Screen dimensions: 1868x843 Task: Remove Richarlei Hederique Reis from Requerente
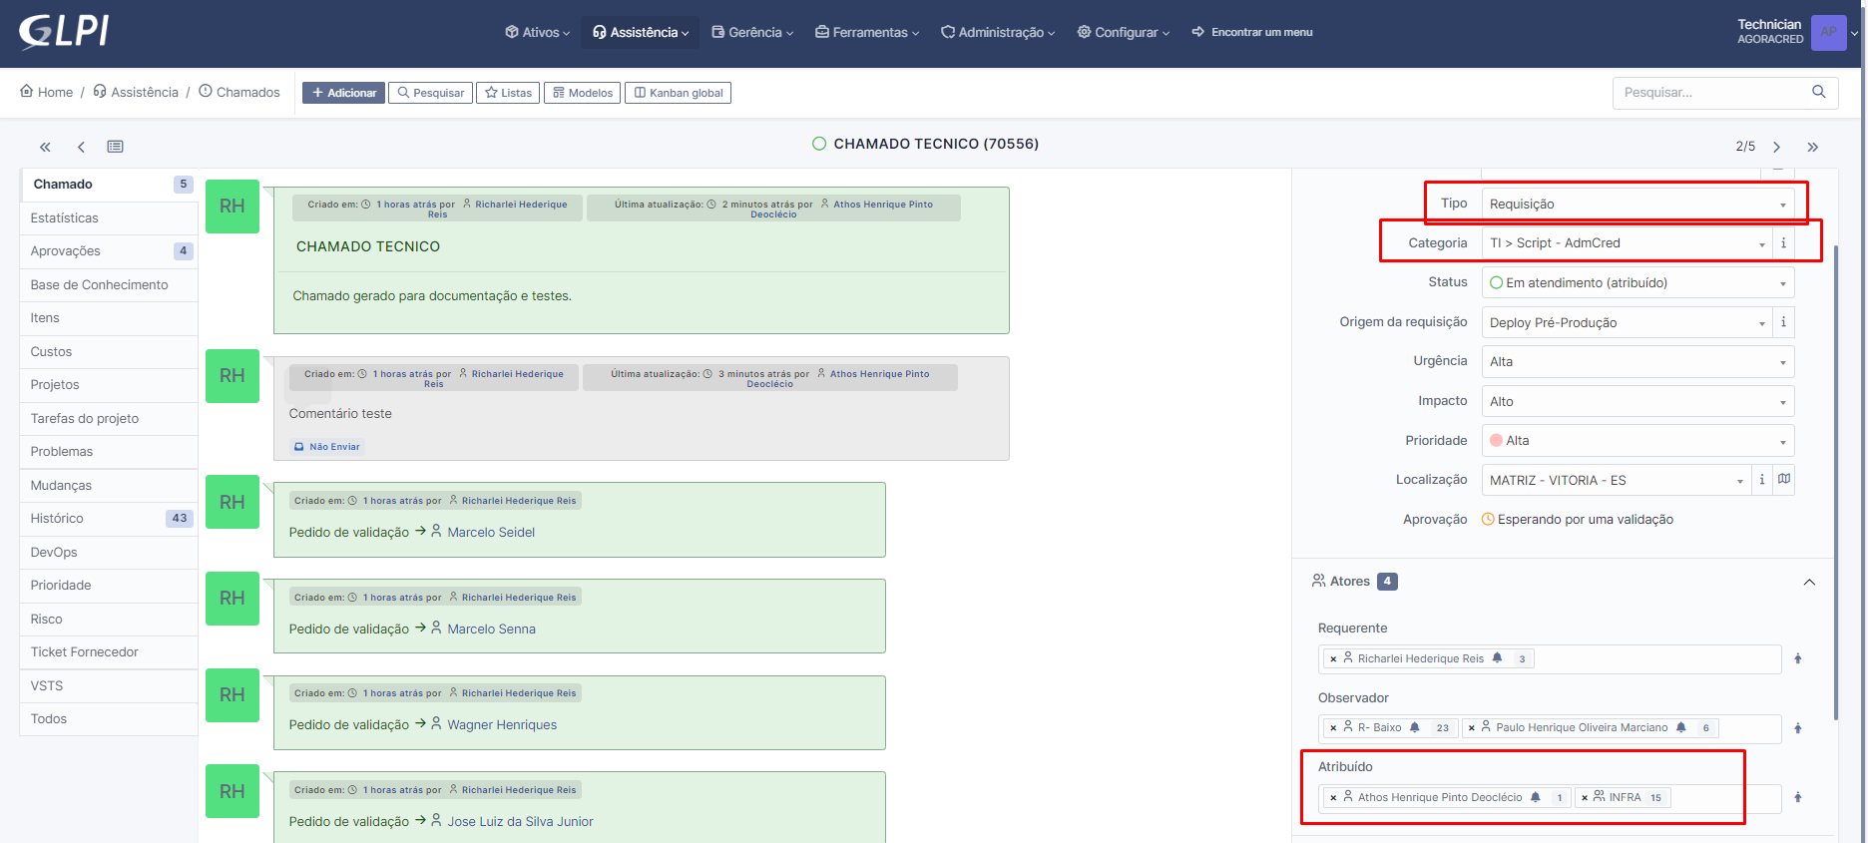tap(1333, 658)
